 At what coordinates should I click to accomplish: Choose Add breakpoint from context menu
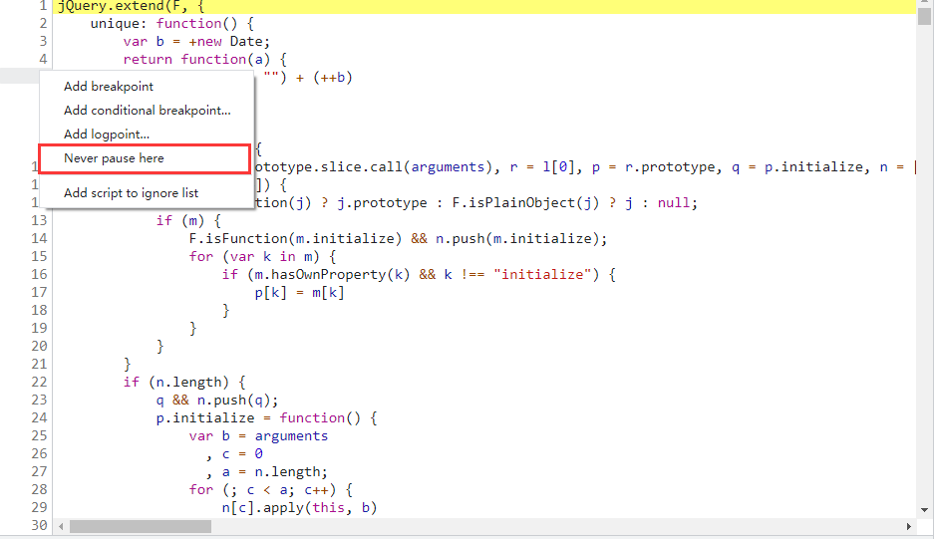[x=109, y=87]
